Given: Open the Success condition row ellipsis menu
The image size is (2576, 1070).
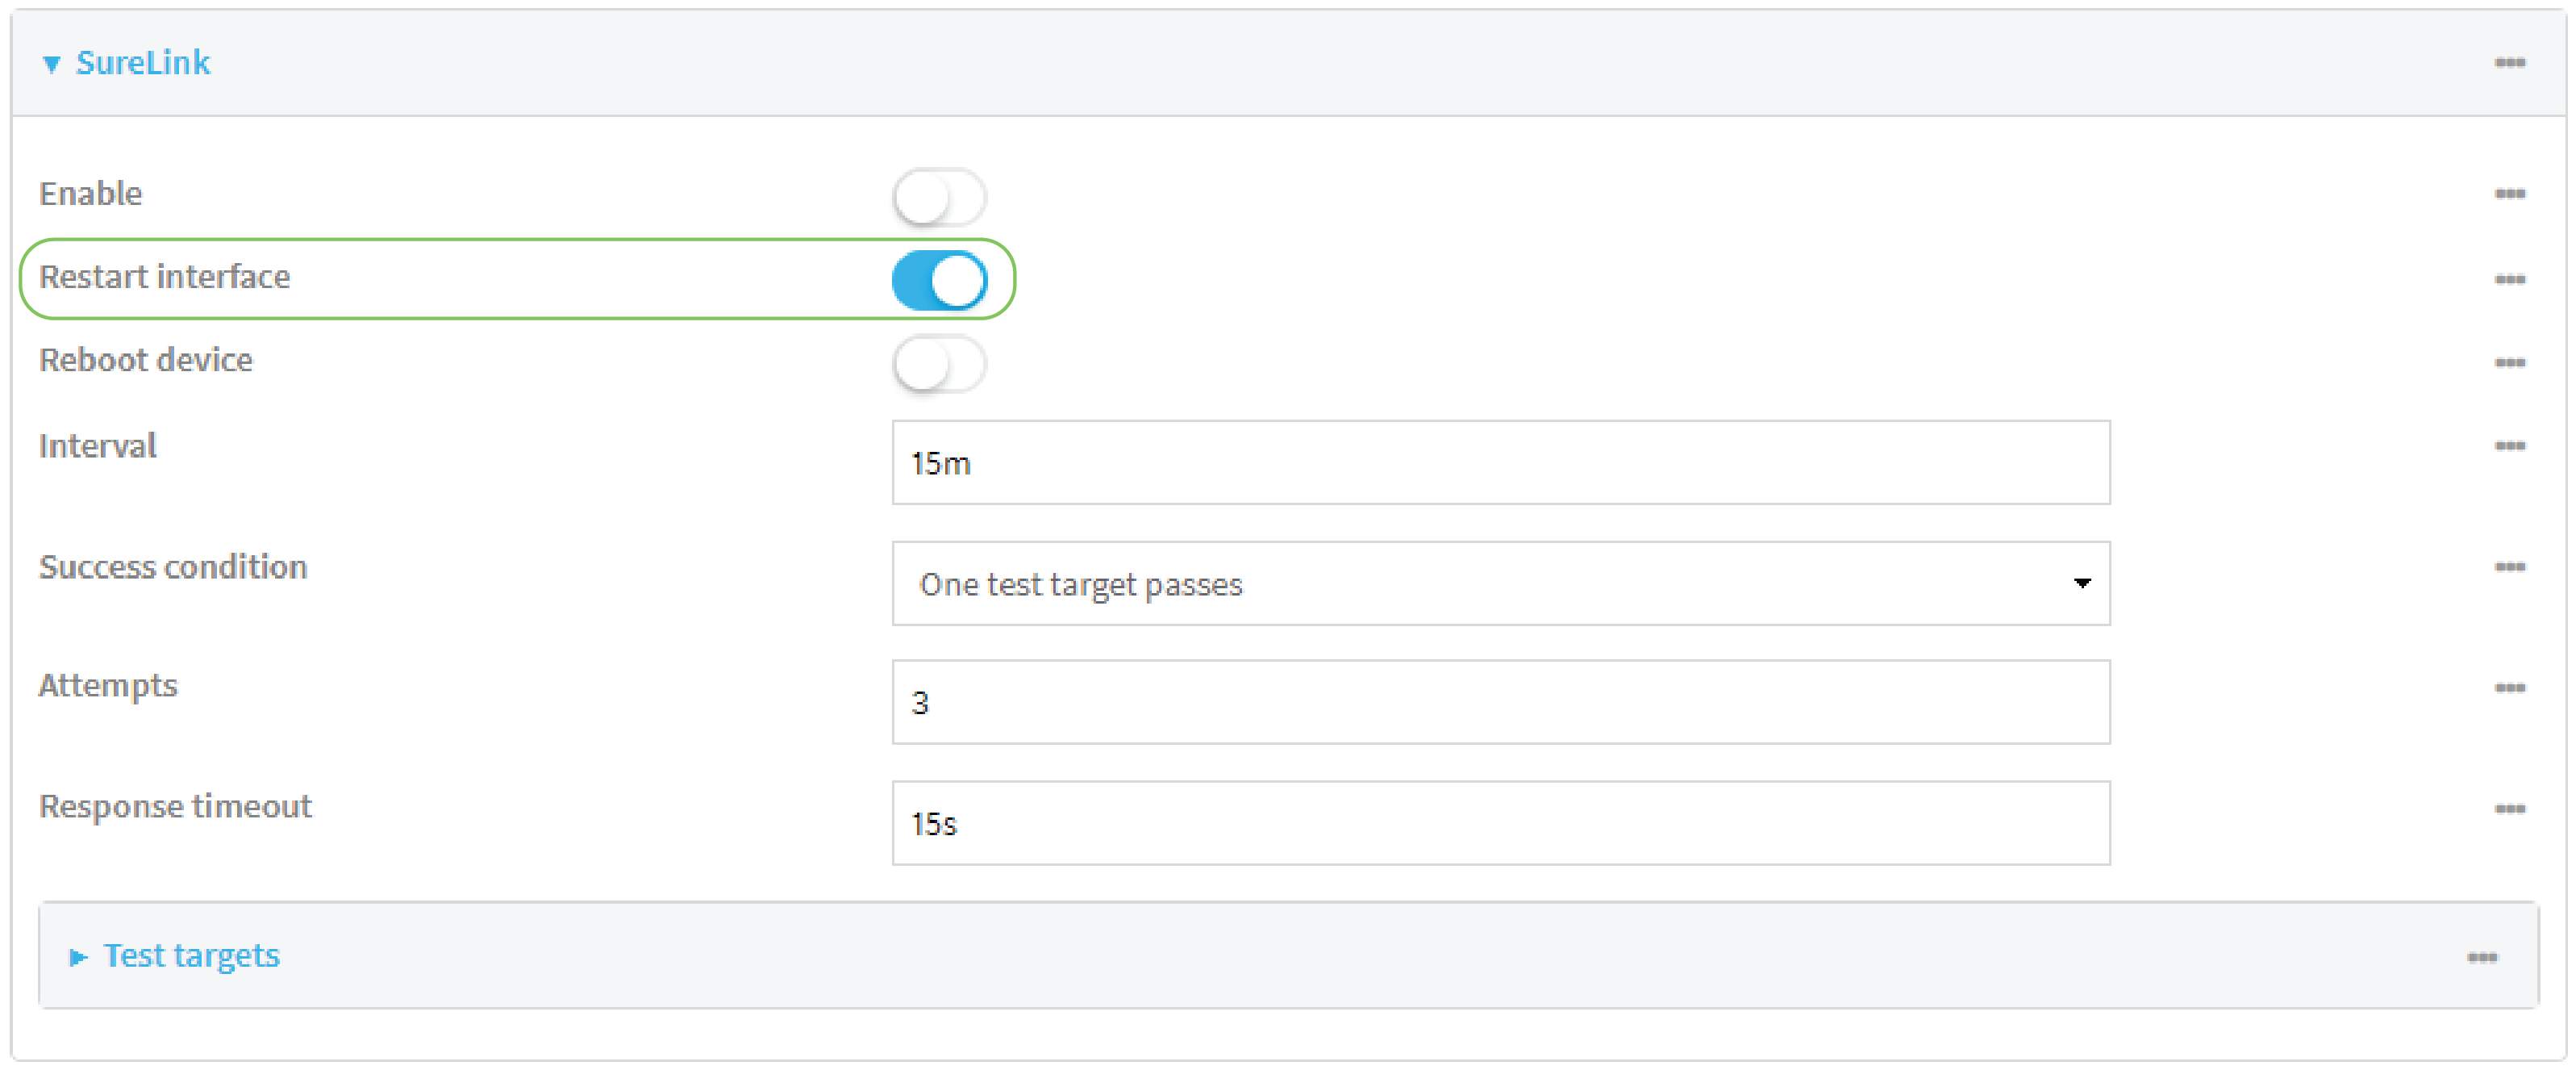Looking at the screenshot, I should (2509, 566).
